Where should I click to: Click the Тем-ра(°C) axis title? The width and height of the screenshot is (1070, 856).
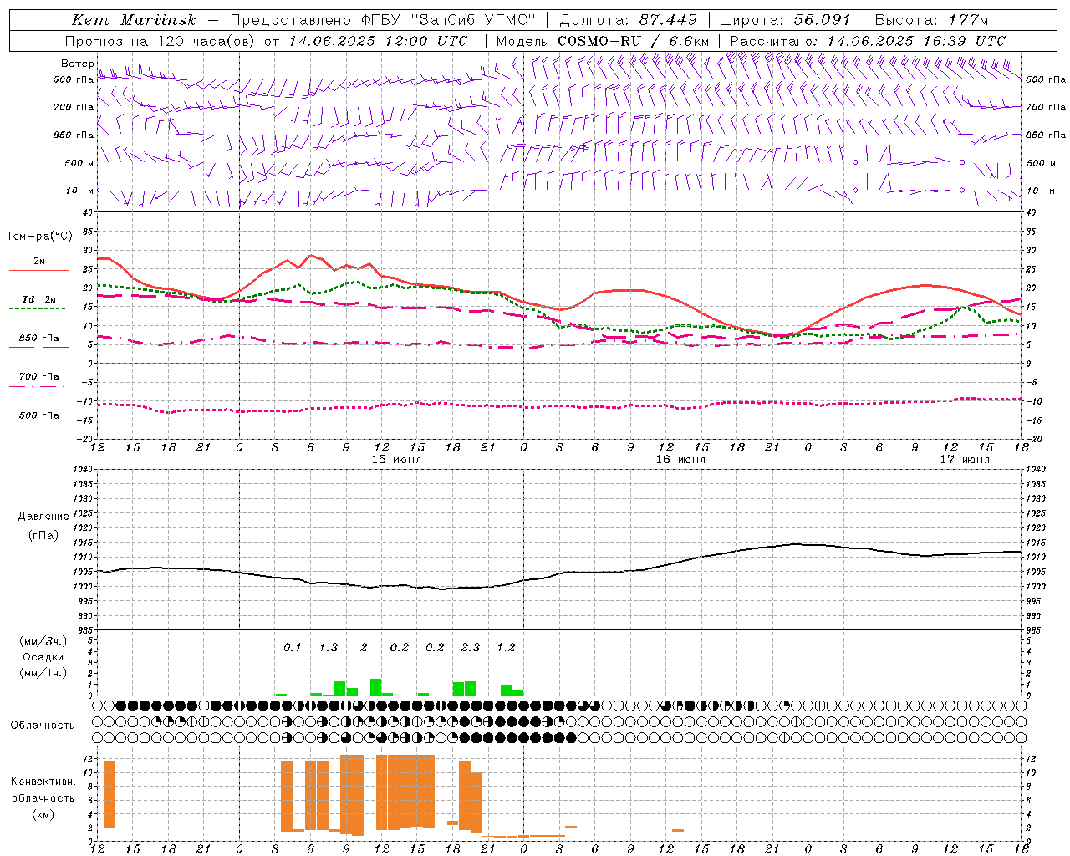coord(39,237)
